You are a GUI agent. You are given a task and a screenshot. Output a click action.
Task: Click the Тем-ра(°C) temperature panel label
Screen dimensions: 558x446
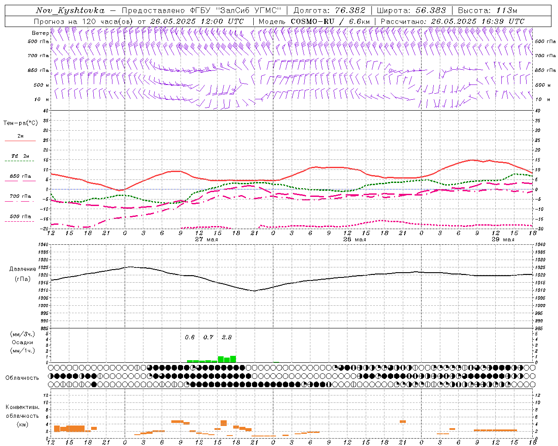pyautogui.click(x=20, y=123)
